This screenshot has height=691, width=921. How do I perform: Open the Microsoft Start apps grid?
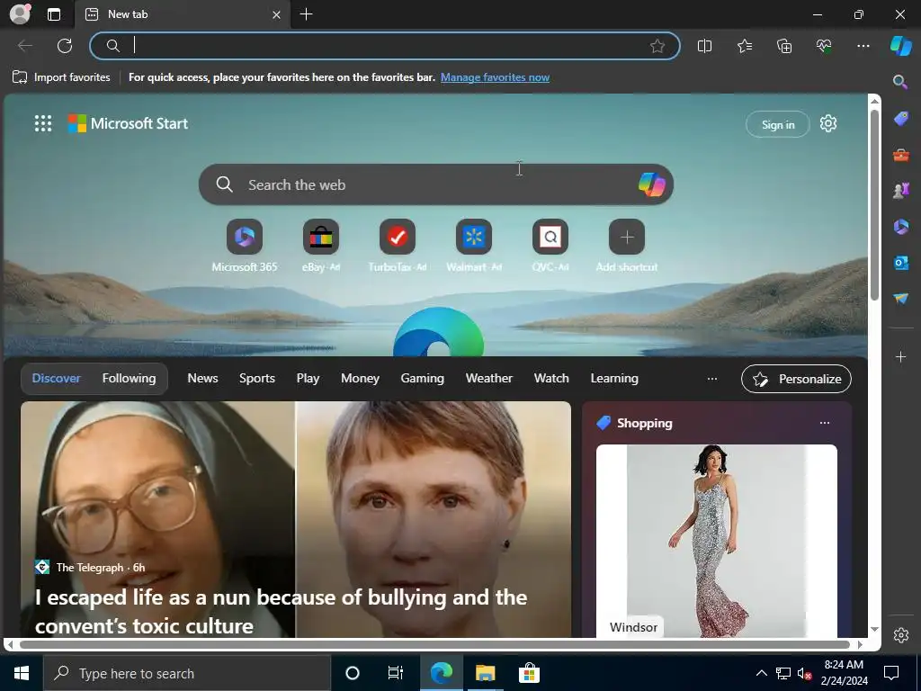[43, 123]
